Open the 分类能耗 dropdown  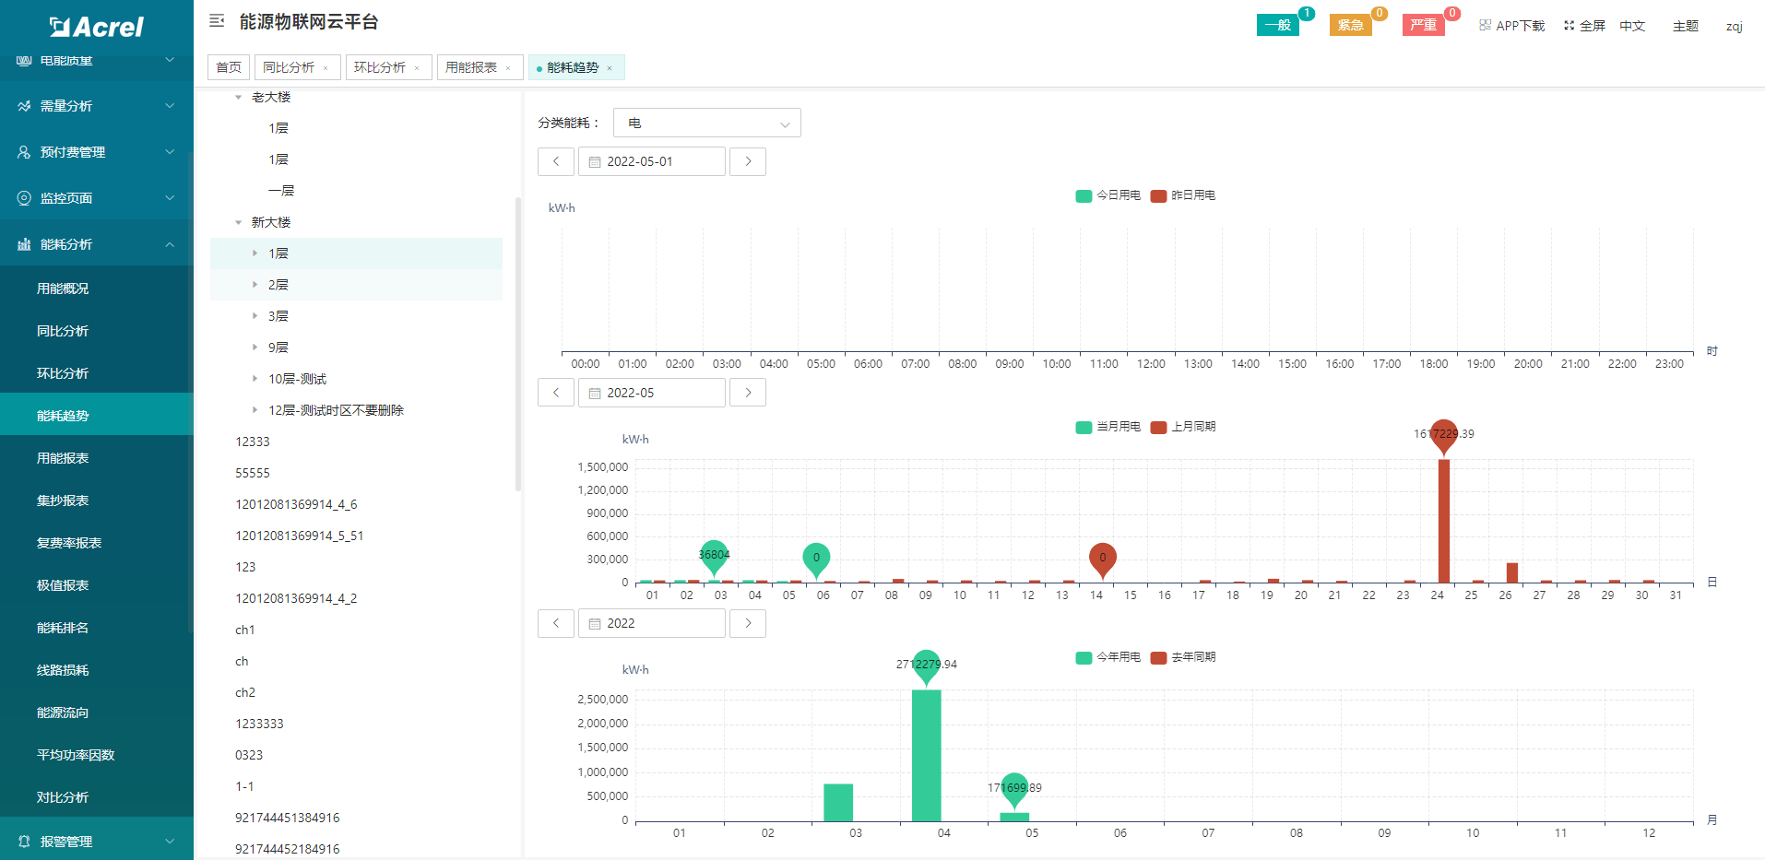coord(706,123)
